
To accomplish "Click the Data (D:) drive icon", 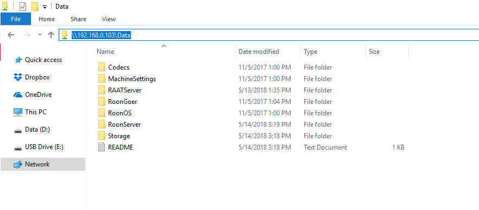I will tap(18, 131).
